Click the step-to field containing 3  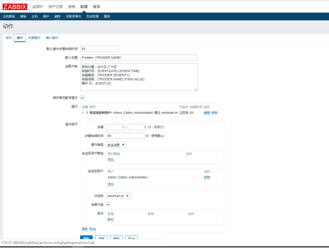(137, 127)
